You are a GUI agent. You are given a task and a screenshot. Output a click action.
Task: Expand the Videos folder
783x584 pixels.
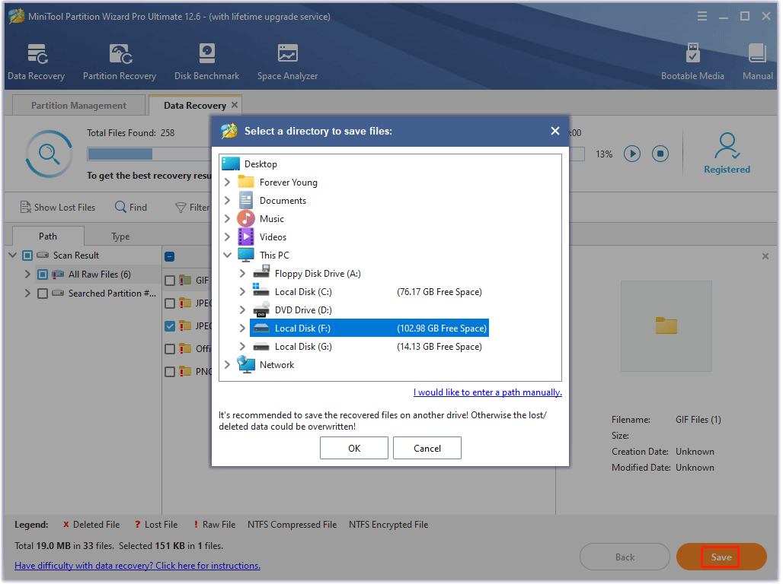(x=227, y=237)
